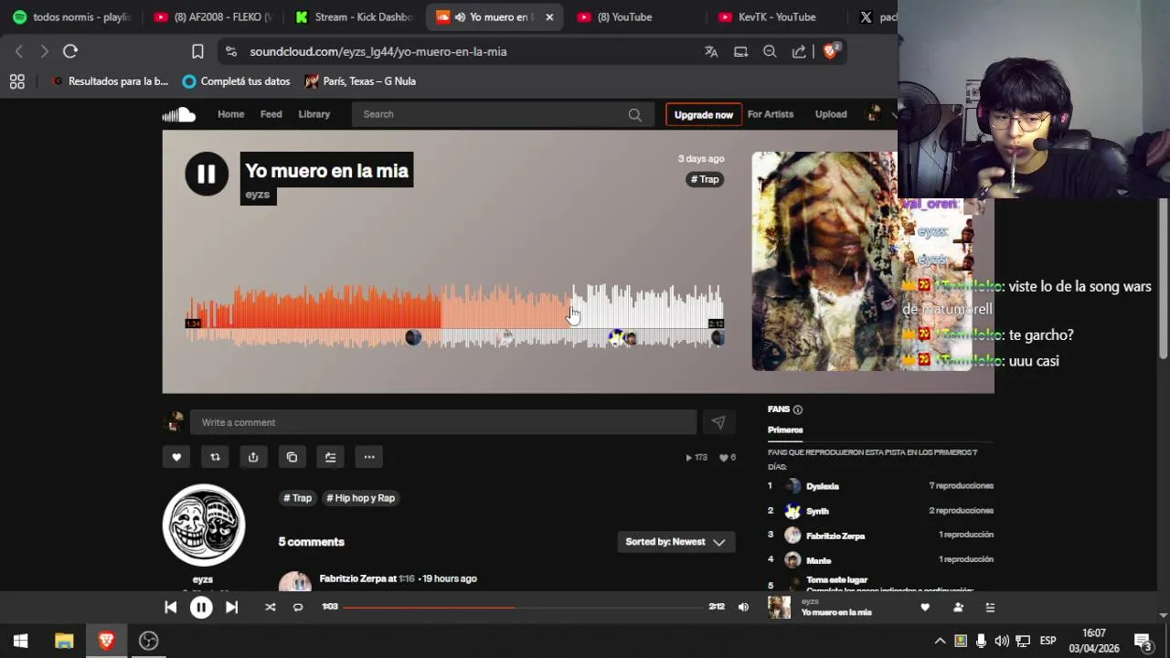Click the # Hip hop y Rap tag
Viewport: 1170px width, 658px height.
[361, 498]
